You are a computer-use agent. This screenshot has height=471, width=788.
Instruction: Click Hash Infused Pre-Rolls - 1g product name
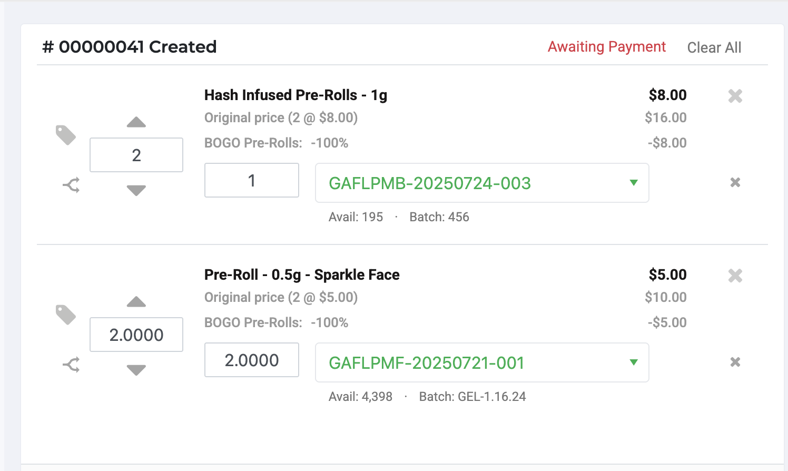[x=295, y=95]
